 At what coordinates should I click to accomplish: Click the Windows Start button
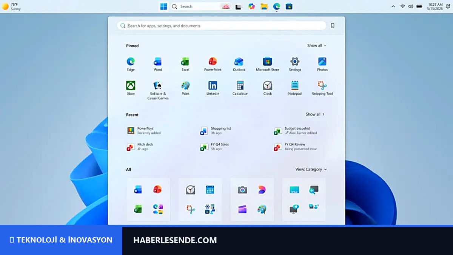[163, 6]
